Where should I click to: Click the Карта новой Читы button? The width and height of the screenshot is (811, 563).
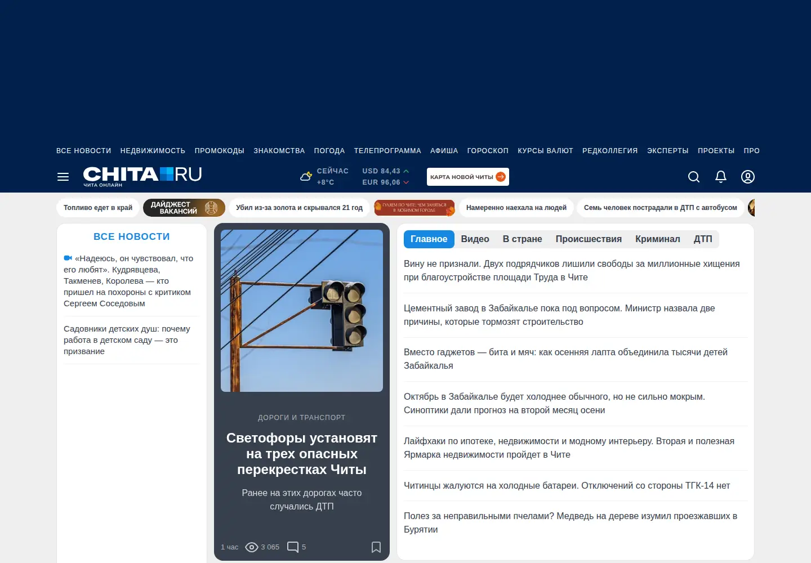[468, 177]
